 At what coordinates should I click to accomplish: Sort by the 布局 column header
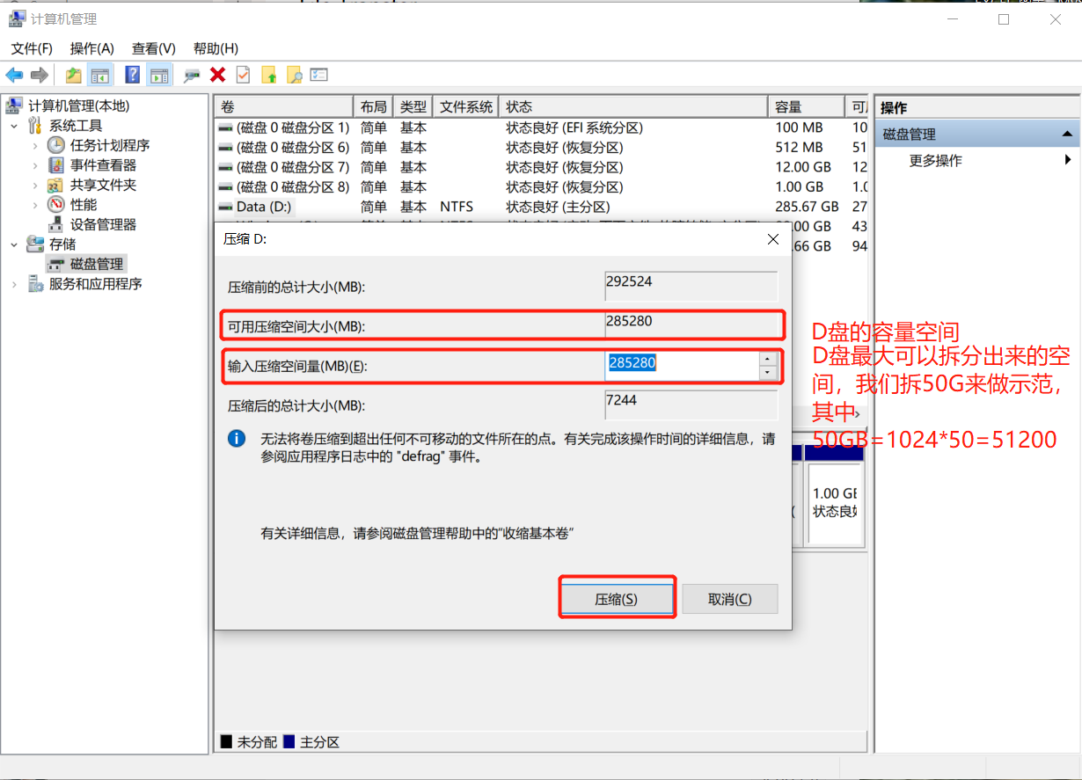click(x=373, y=106)
